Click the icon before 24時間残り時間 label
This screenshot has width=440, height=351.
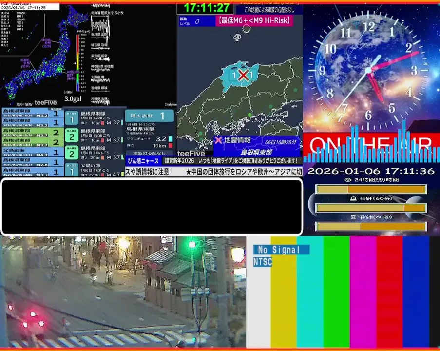(348, 180)
